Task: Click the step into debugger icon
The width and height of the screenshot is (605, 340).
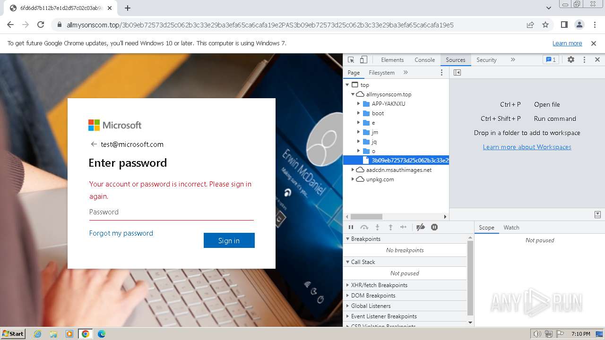Action: coord(377,227)
